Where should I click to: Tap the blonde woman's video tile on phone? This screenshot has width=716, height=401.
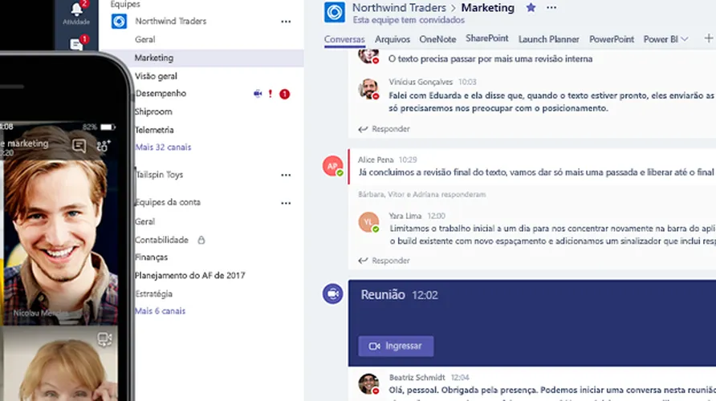pos(59,365)
